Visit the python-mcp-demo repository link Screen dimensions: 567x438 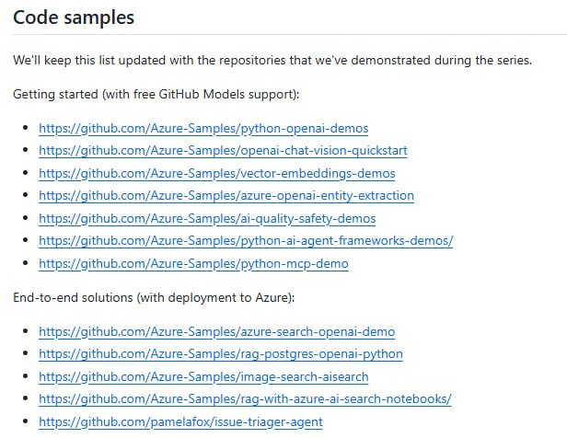(193, 263)
